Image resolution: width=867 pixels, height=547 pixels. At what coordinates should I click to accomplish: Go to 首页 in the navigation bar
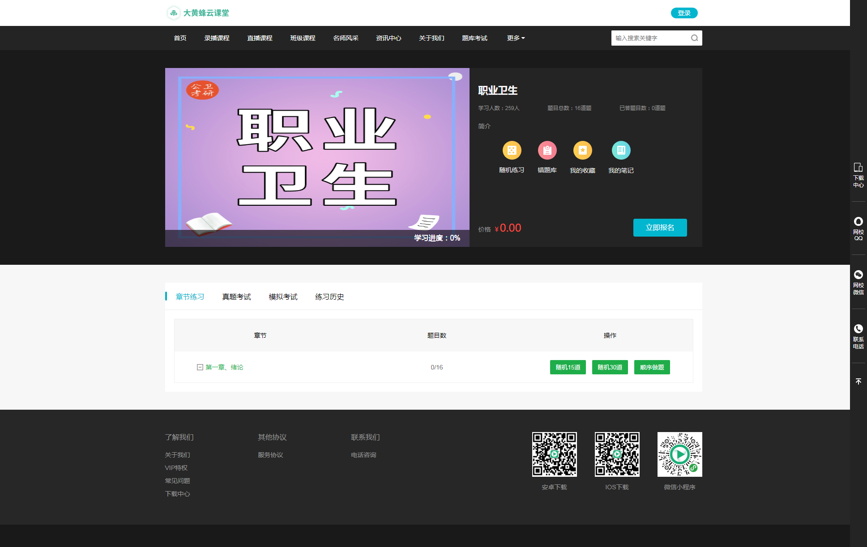[x=180, y=38]
